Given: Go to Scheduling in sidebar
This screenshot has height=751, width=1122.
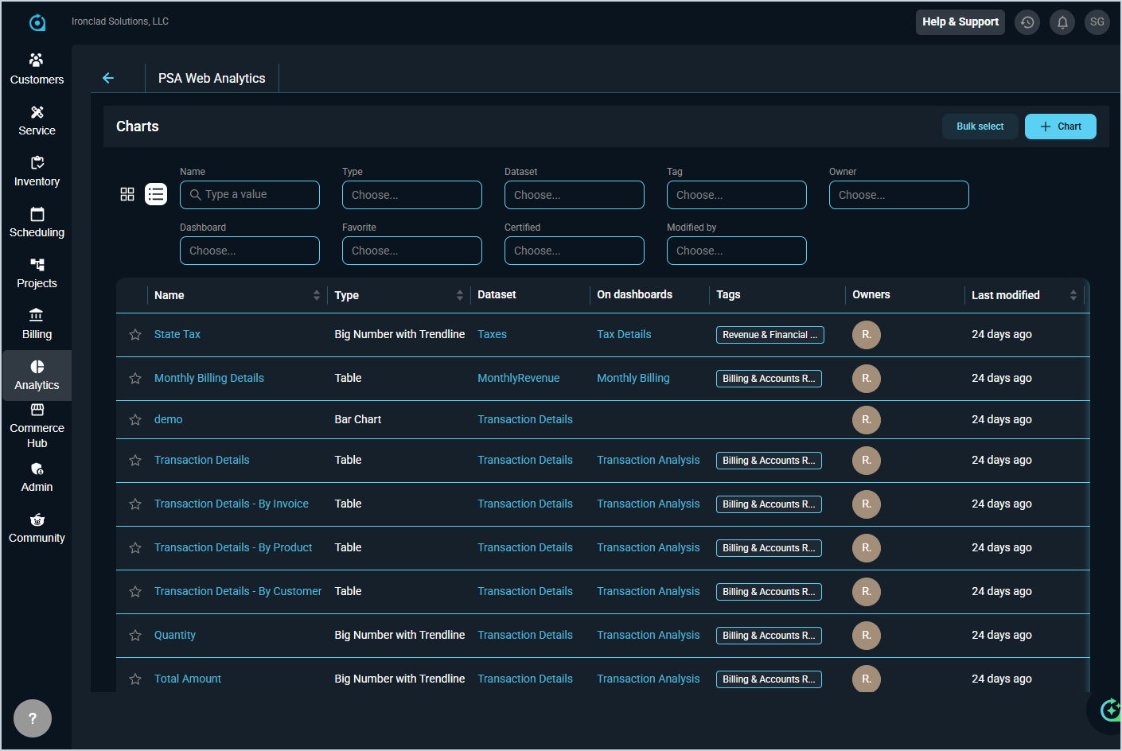Looking at the screenshot, I should coord(37,222).
